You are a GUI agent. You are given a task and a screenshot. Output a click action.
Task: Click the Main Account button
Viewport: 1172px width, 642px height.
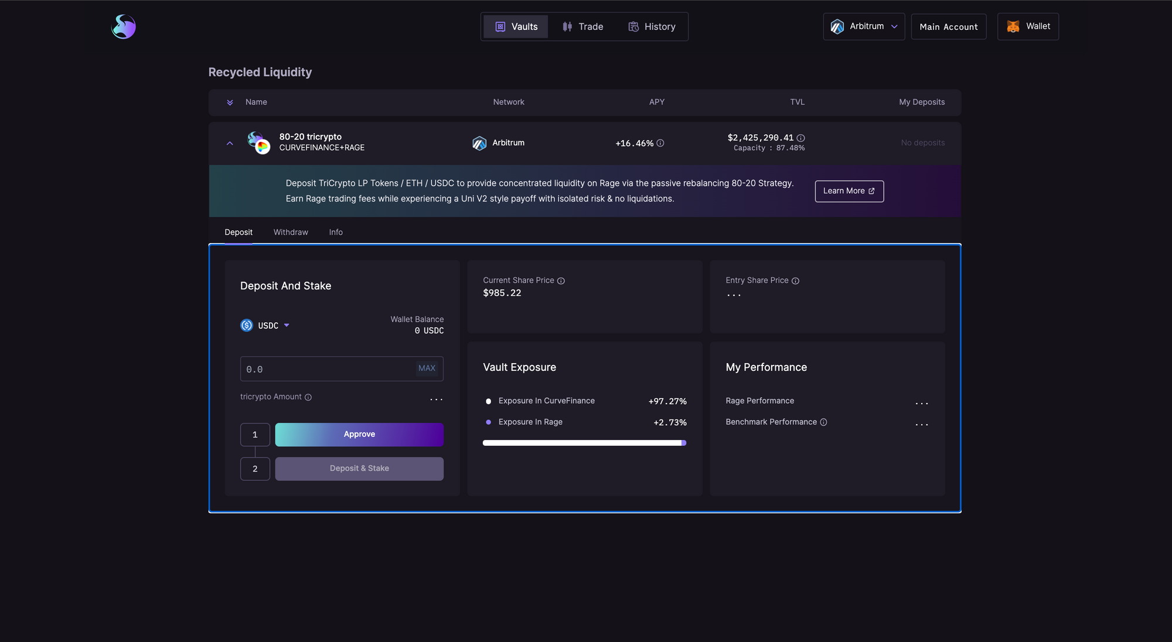[949, 26]
